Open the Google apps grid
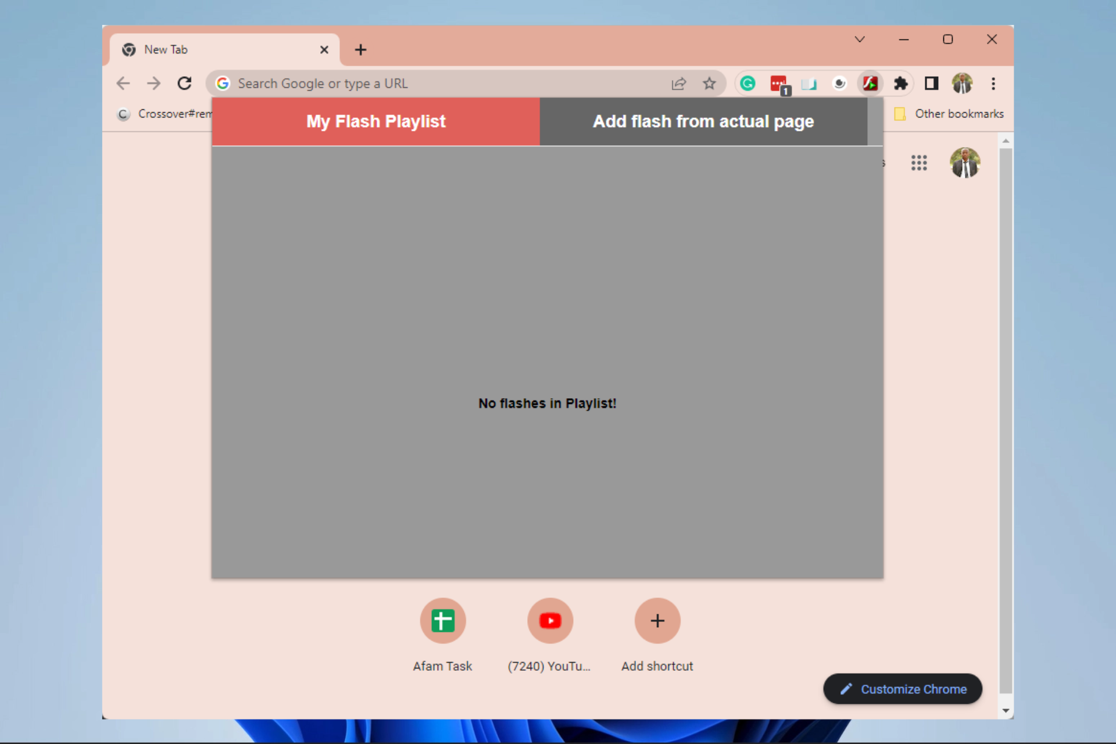Viewport: 1116px width, 744px height. (919, 163)
